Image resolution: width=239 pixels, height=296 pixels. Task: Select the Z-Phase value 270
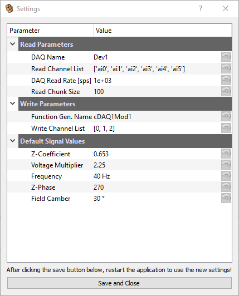(x=99, y=188)
